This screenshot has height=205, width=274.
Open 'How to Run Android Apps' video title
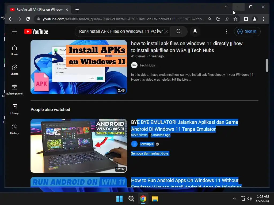[x=186, y=183]
